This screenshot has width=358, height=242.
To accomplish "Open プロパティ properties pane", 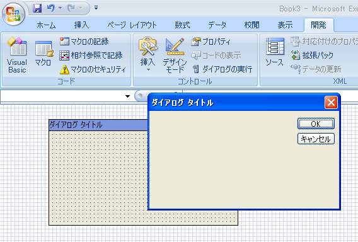I will click(211, 42).
